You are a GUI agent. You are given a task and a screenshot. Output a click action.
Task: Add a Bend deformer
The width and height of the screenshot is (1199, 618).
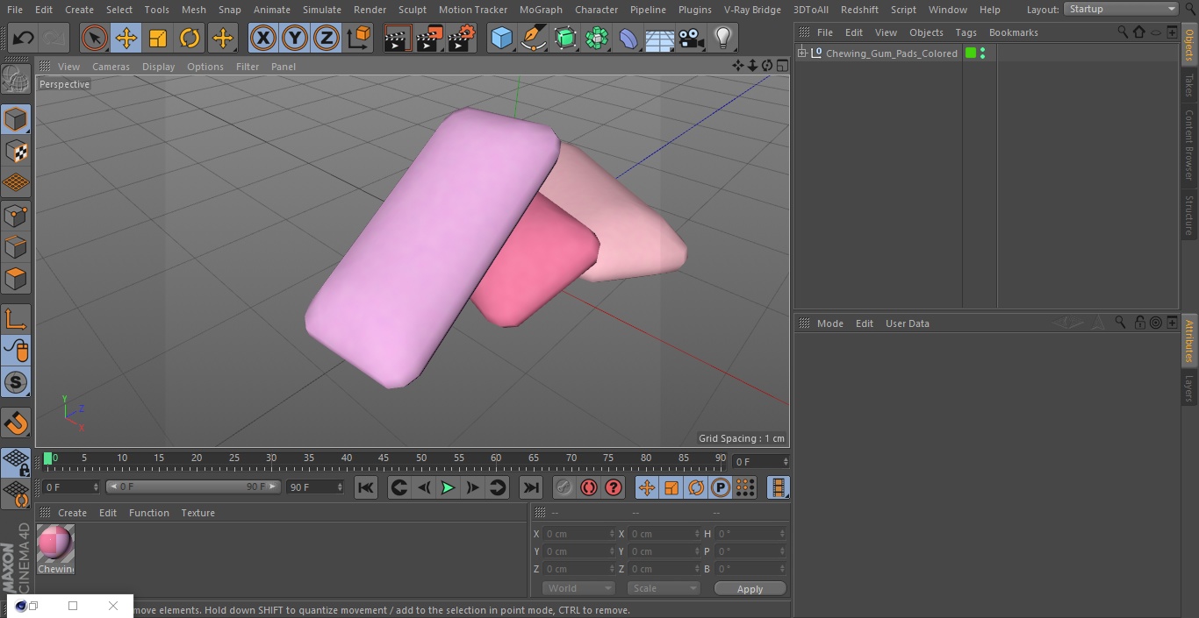click(x=628, y=38)
